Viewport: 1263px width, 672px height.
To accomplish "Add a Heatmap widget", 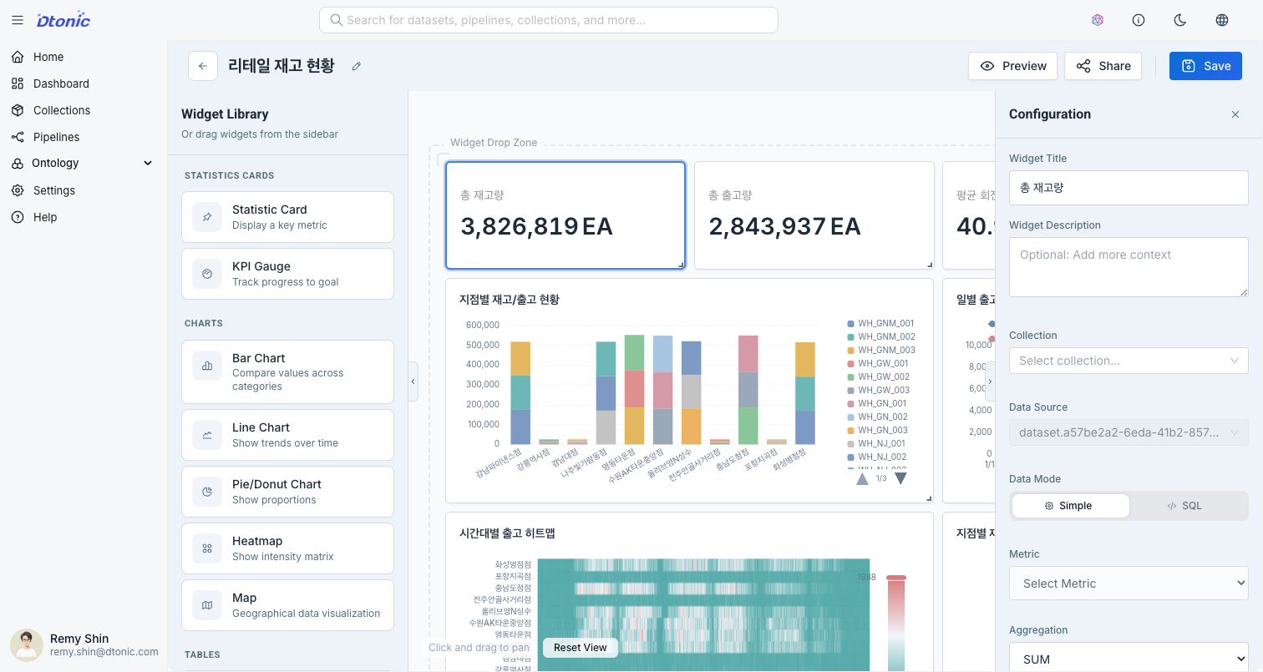I will (287, 548).
